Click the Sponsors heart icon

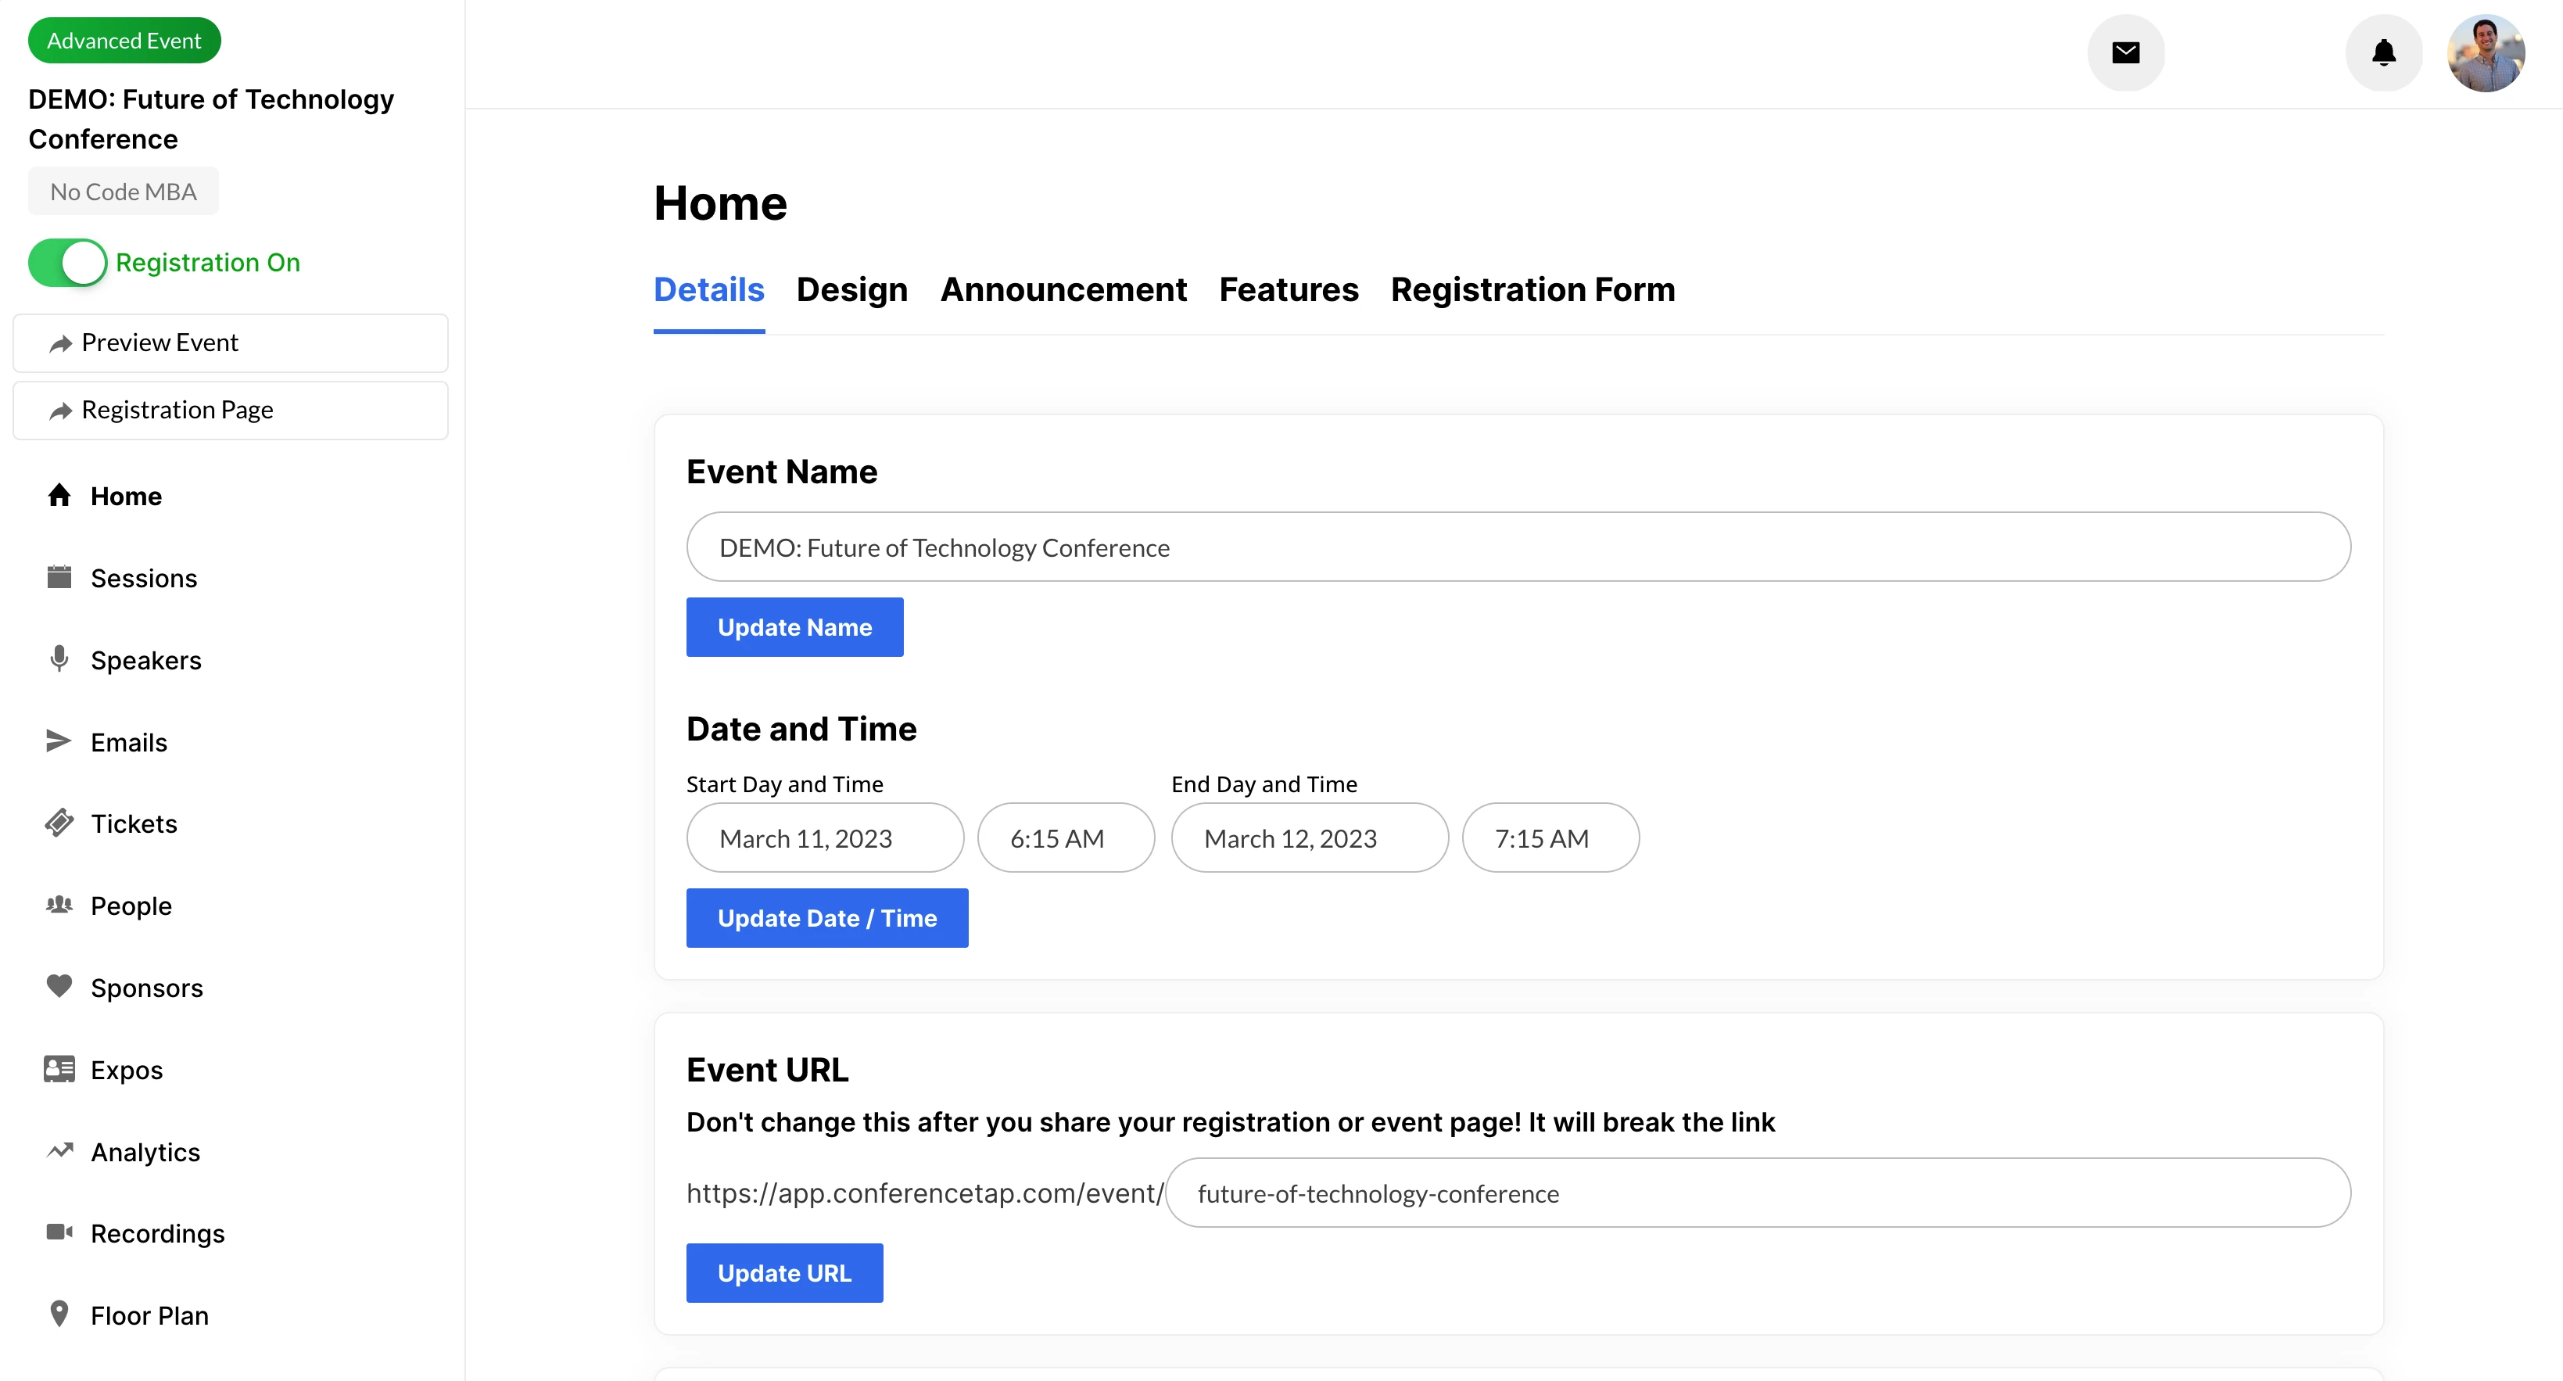pyautogui.click(x=59, y=986)
